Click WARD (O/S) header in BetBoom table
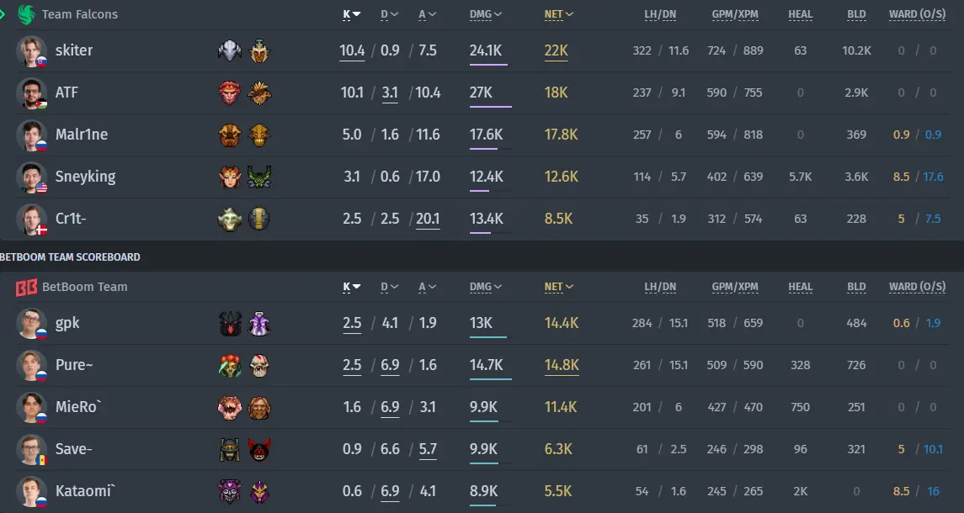The height and width of the screenshot is (513, 964). [x=918, y=287]
